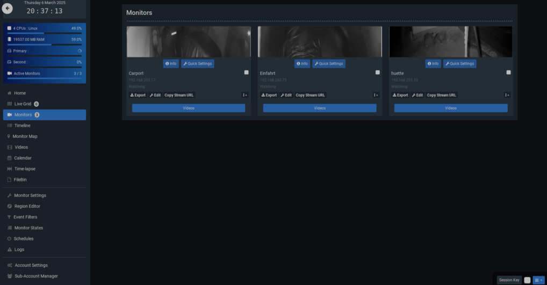Viewport: 547px width, 285px height.
Task: Open Quick Settings for huette monitor
Action: (x=460, y=63)
